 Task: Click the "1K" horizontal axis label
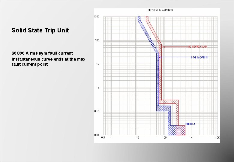pyautogui.click(x=191, y=138)
